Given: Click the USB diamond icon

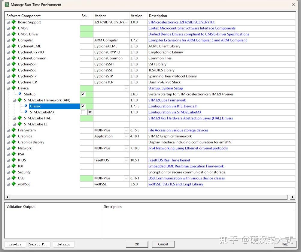Looking at the screenshot, I should point(14,178).
